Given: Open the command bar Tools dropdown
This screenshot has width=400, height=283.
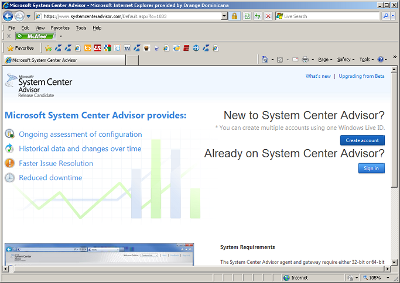Looking at the screenshot, I should pos(367,60).
